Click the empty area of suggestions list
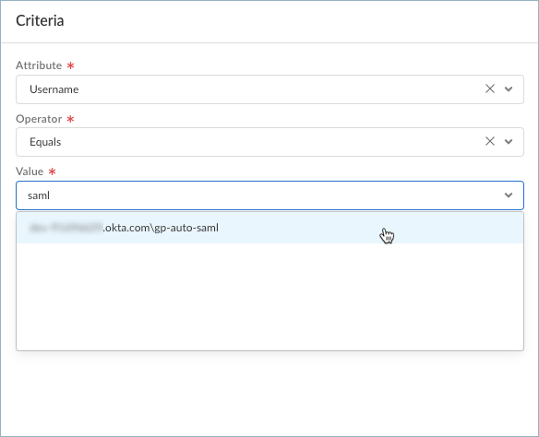This screenshot has width=539, height=437. click(x=269, y=297)
